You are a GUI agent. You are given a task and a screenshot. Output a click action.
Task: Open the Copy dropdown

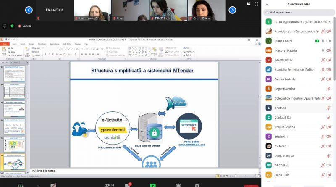point(12,52)
